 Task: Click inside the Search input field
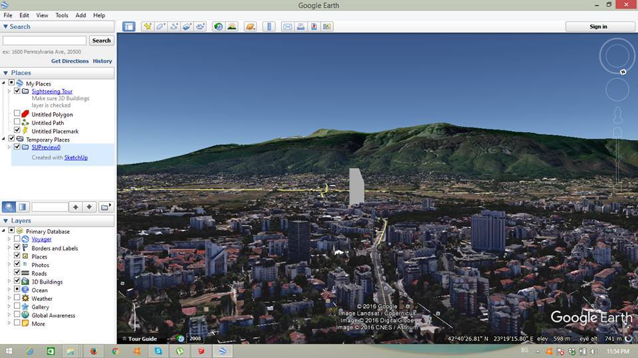45,41
